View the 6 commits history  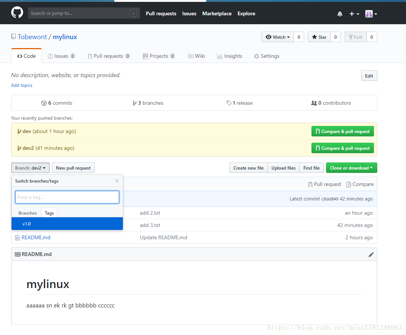tap(57, 103)
